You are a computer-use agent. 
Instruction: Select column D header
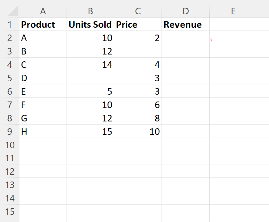click(x=186, y=11)
